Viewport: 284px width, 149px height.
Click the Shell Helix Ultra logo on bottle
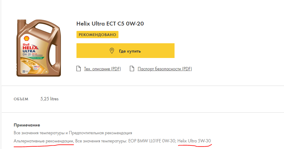(30, 48)
